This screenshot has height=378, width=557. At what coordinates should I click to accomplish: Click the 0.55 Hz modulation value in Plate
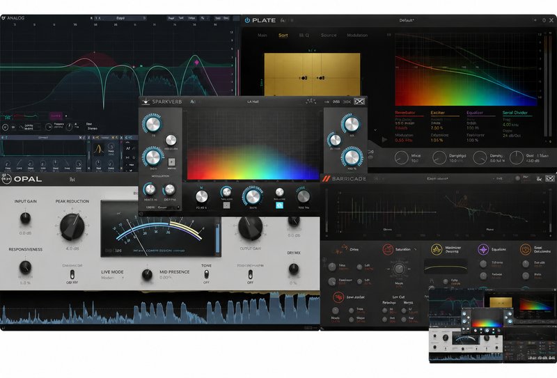pos(403,141)
